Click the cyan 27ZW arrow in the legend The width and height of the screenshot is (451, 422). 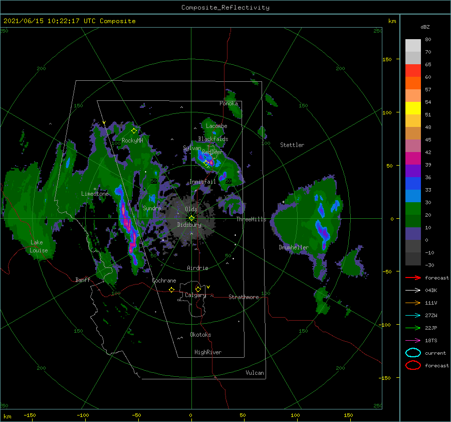[413, 316]
